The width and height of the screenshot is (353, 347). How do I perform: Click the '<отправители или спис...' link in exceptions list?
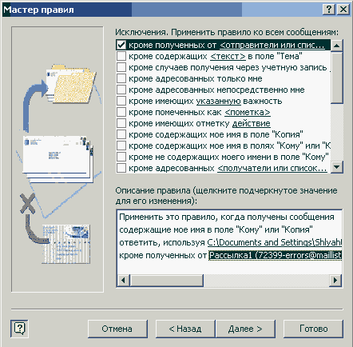(x=272, y=45)
